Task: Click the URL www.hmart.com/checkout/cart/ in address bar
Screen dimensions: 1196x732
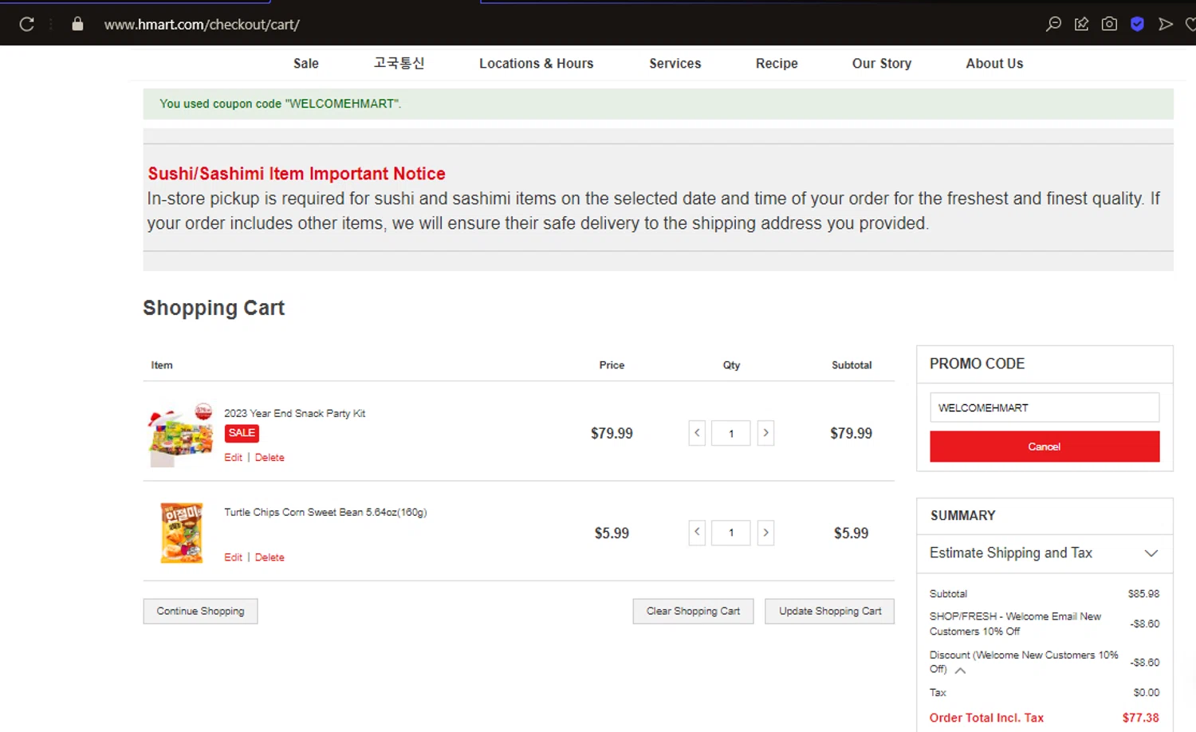Action: pos(202,25)
